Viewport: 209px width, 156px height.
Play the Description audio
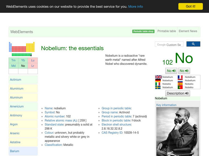178,93
